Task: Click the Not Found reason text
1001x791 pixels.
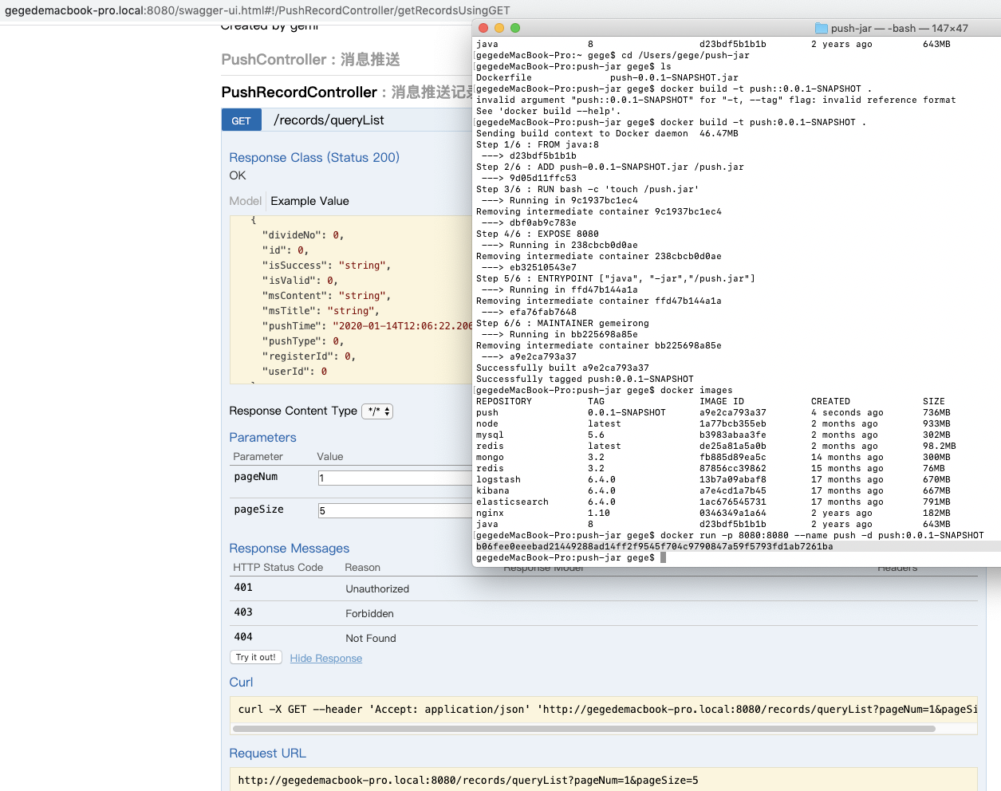Action: [x=371, y=639]
